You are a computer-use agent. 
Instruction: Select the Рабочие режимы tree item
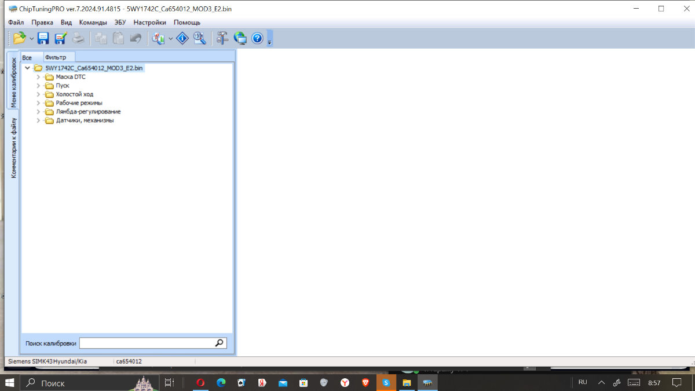(79, 103)
